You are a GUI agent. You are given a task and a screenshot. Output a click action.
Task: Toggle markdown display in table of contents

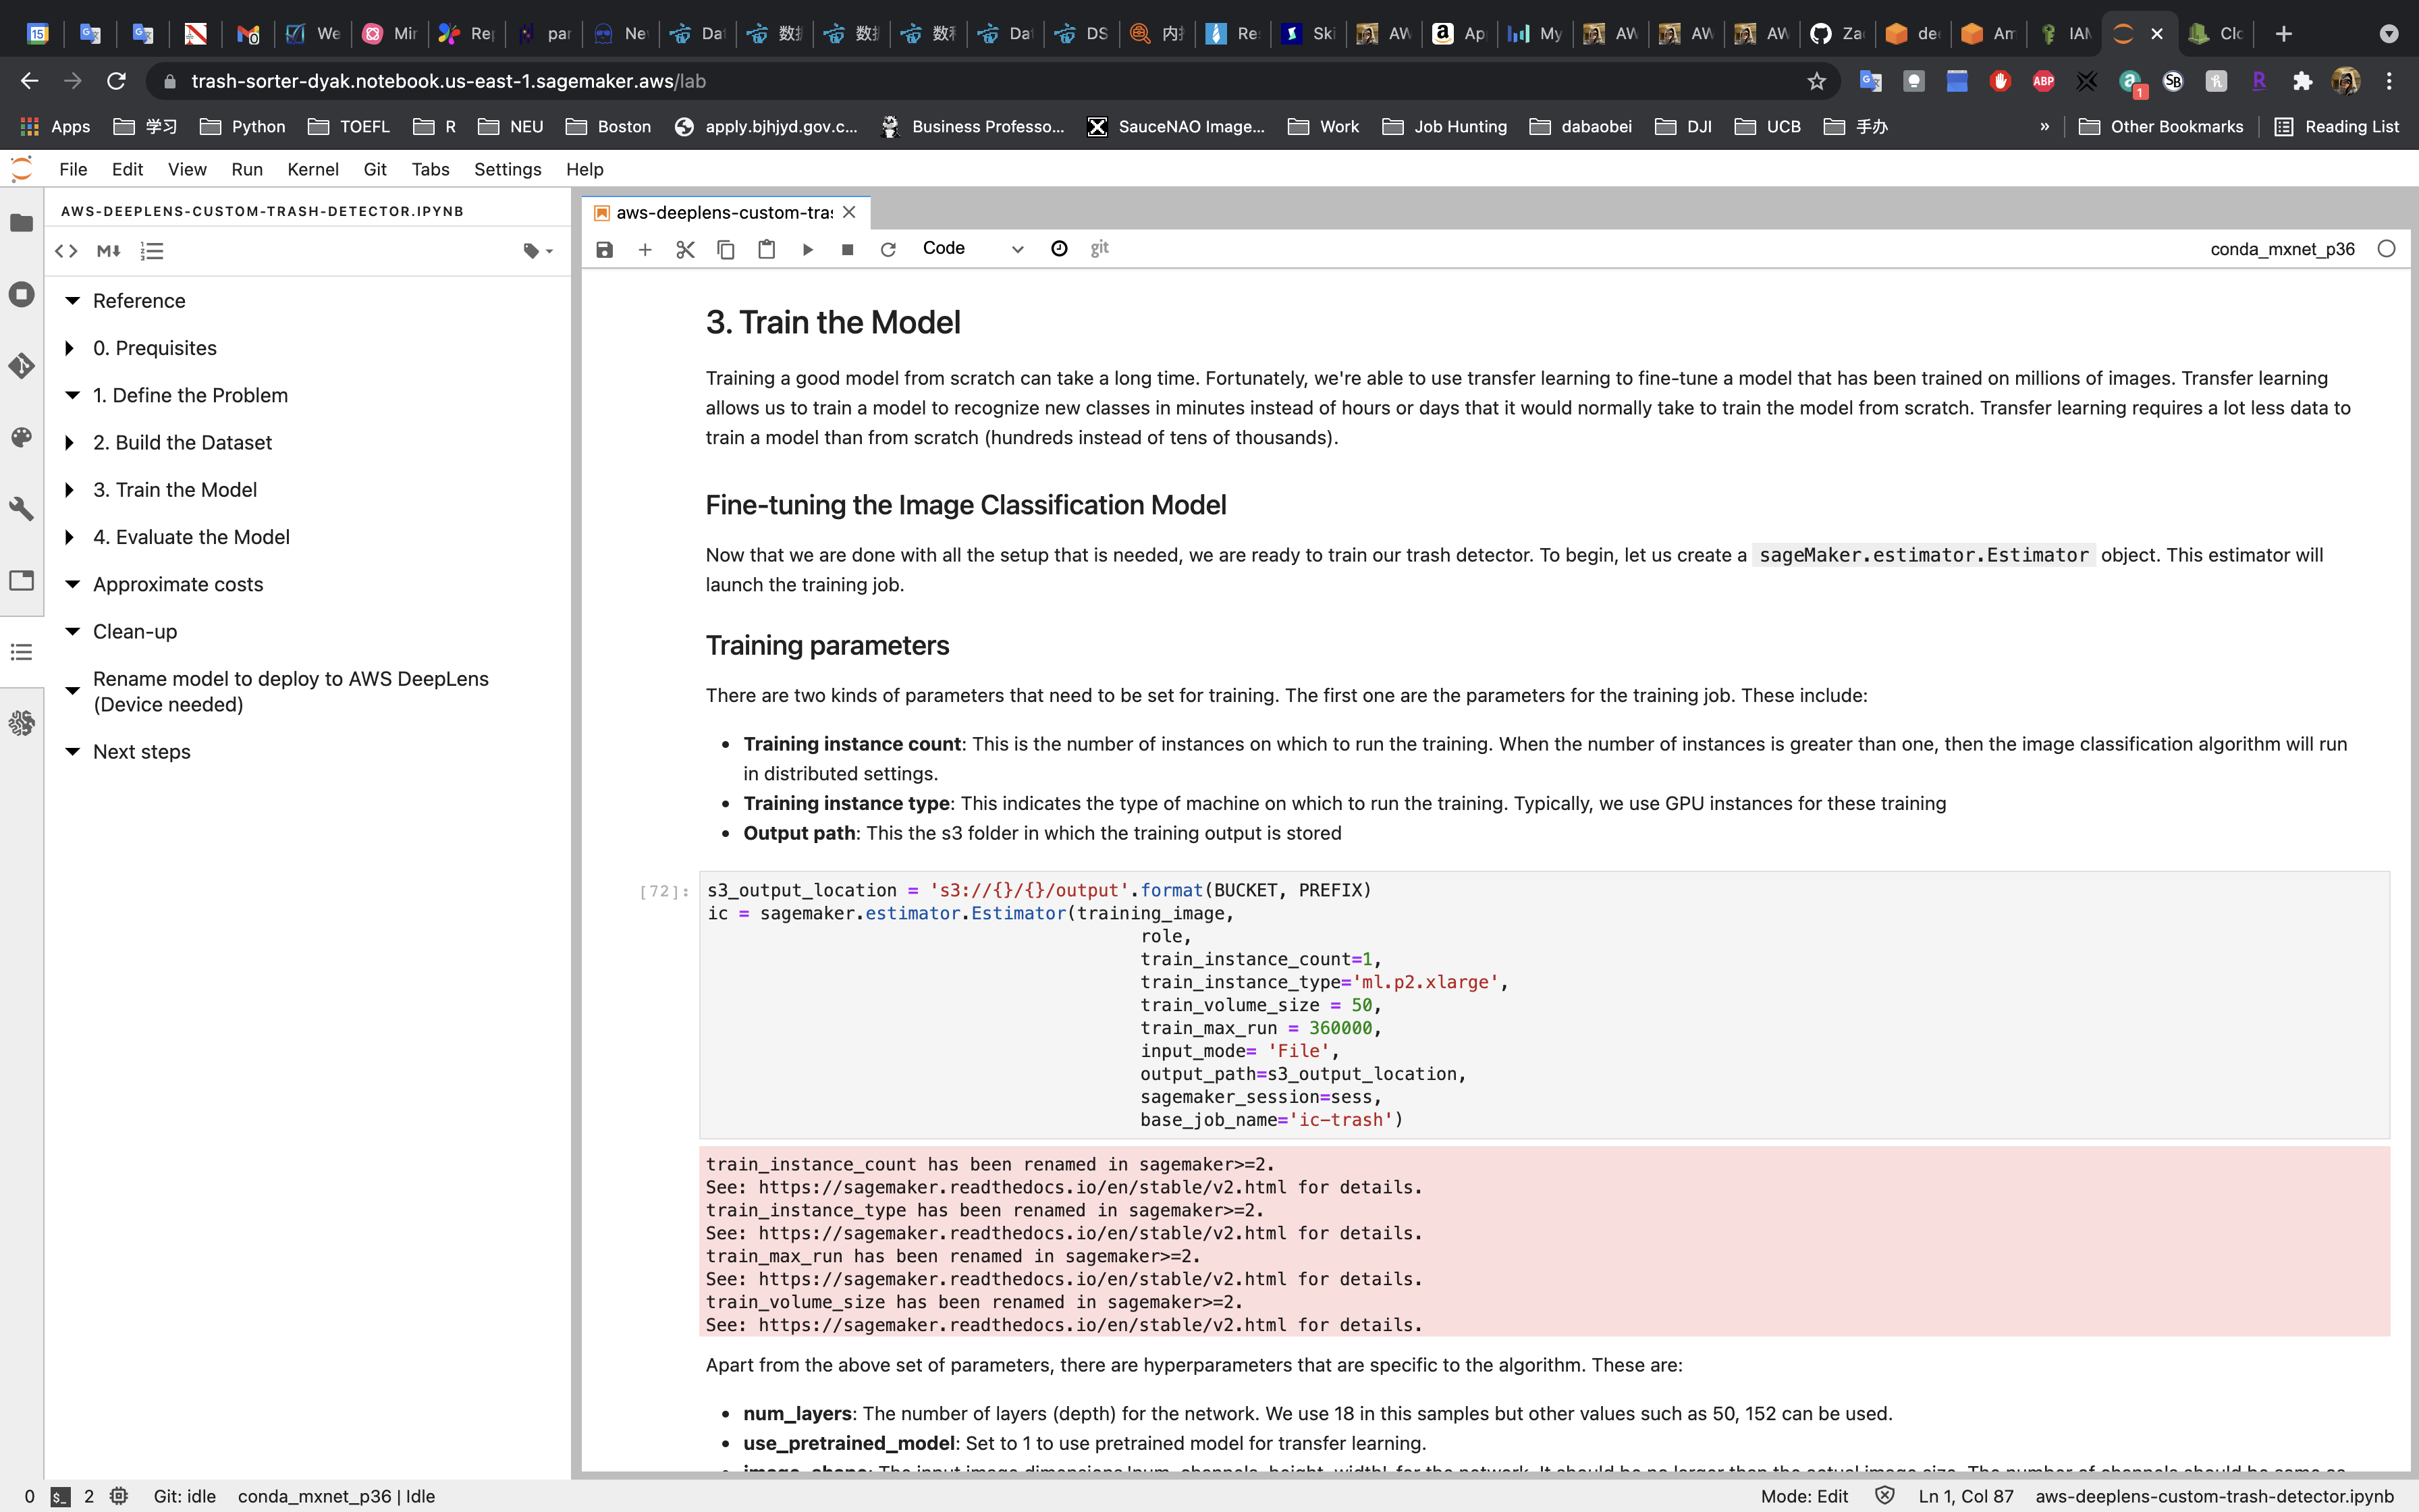(x=108, y=251)
